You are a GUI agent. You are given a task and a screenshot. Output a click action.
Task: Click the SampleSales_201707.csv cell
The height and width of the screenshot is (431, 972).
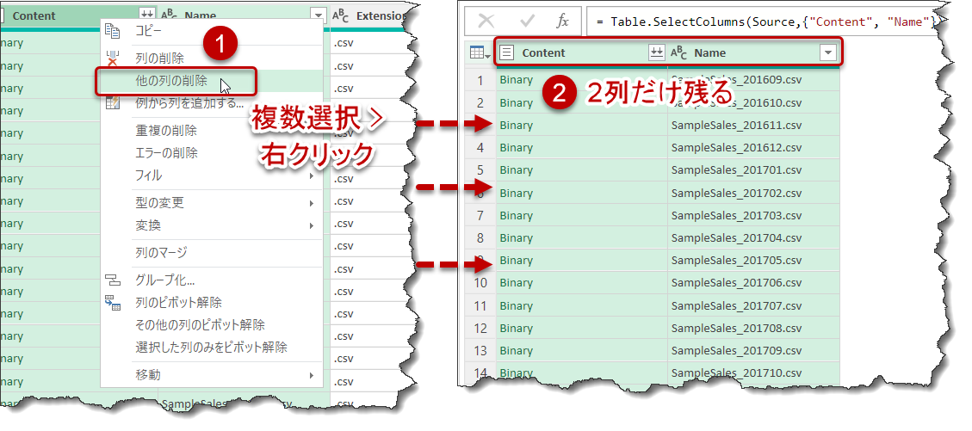pyautogui.click(x=754, y=306)
